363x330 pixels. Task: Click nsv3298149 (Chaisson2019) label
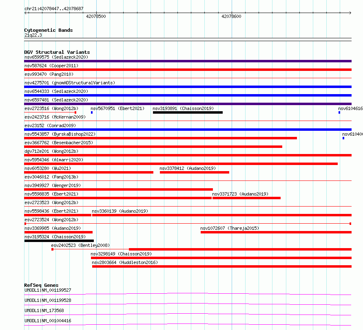121,254
